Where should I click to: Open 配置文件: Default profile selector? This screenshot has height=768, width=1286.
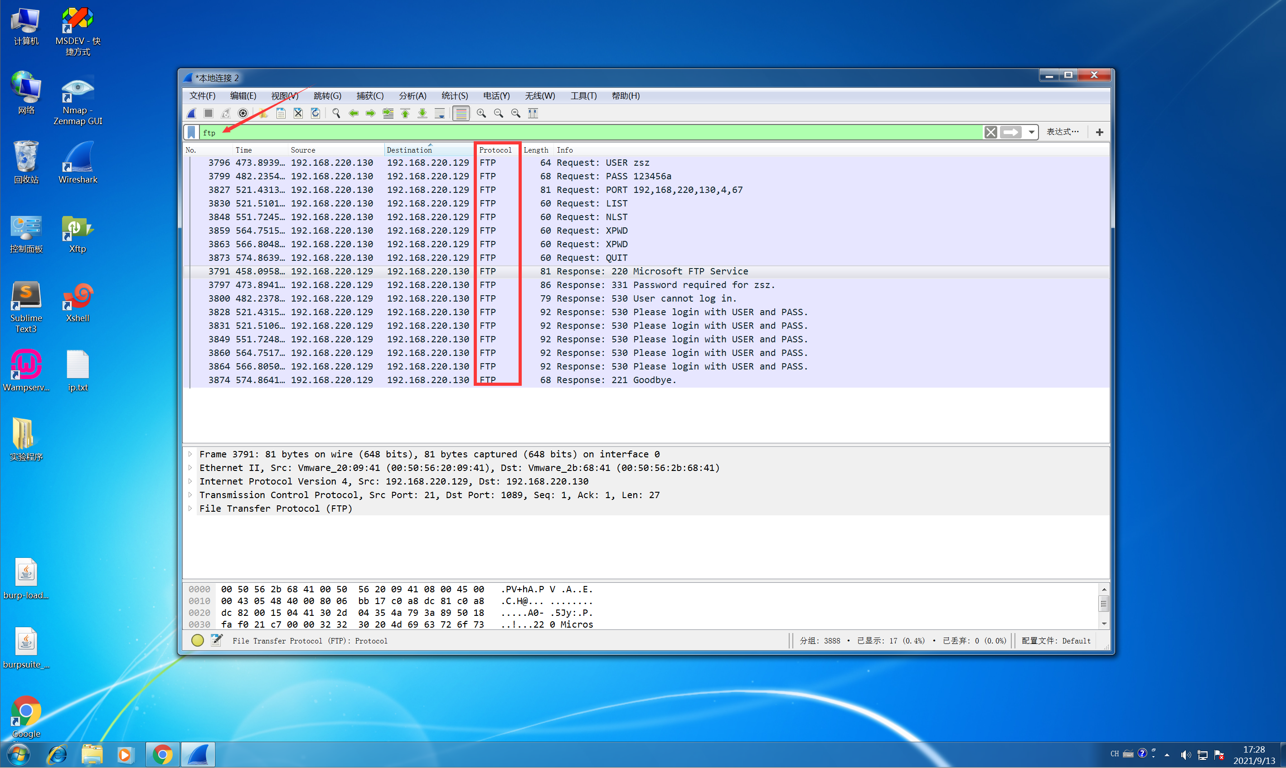pyautogui.click(x=1056, y=641)
